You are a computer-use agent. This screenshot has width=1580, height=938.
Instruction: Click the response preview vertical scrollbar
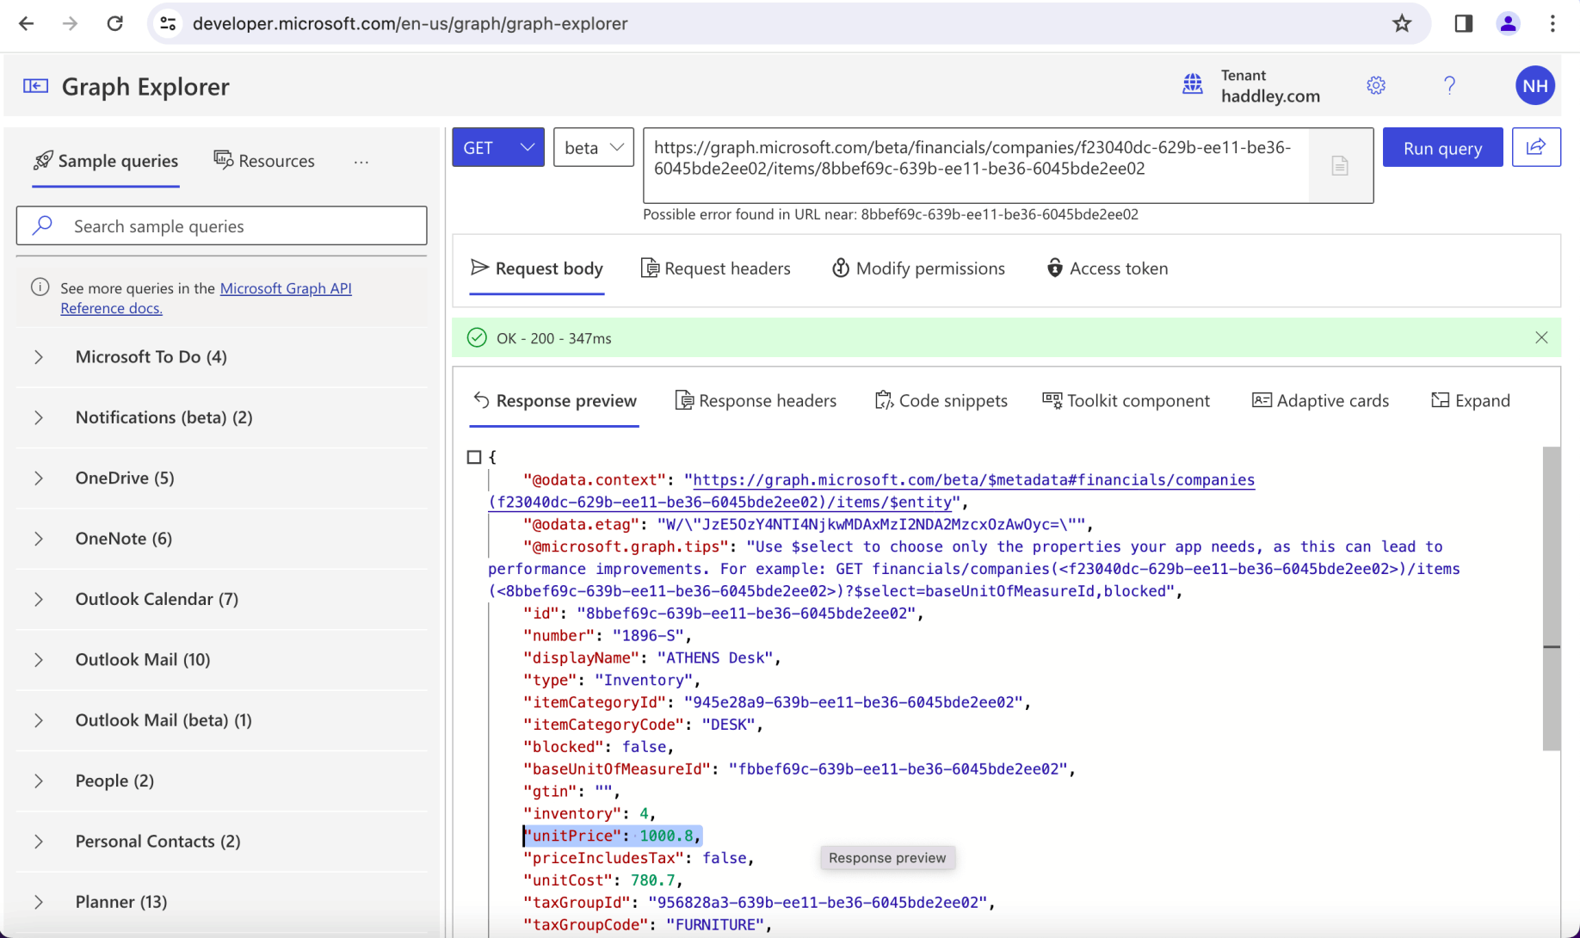[x=1551, y=598]
